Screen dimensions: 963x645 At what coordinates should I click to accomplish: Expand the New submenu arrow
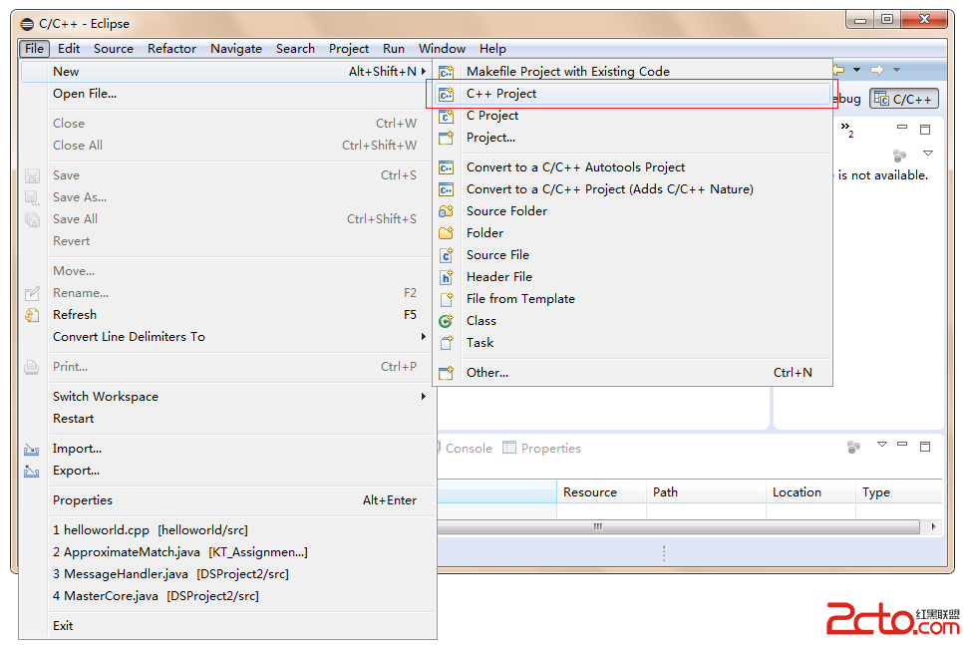pyautogui.click(x=423, y=71)
